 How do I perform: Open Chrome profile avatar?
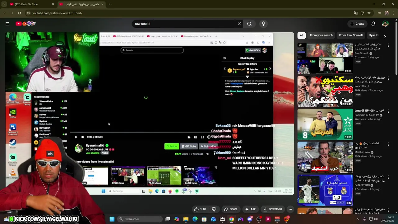tap(387, 13)
